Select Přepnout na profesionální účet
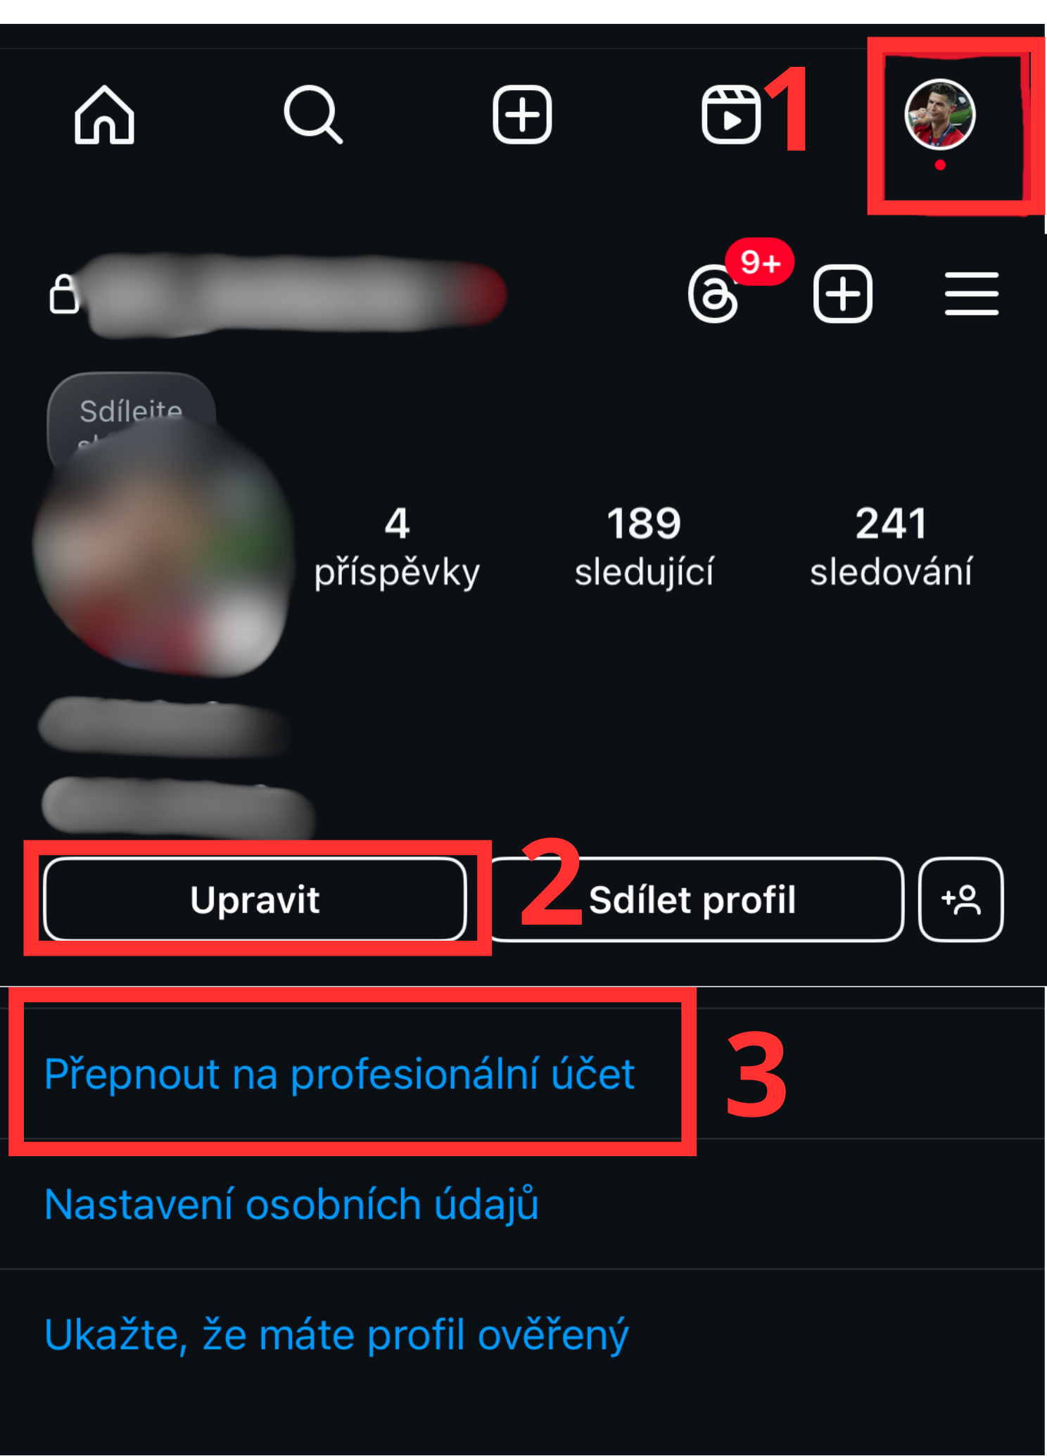Image resolution: width=1047 pixels, height=1456 pixels. point(340,1074)
